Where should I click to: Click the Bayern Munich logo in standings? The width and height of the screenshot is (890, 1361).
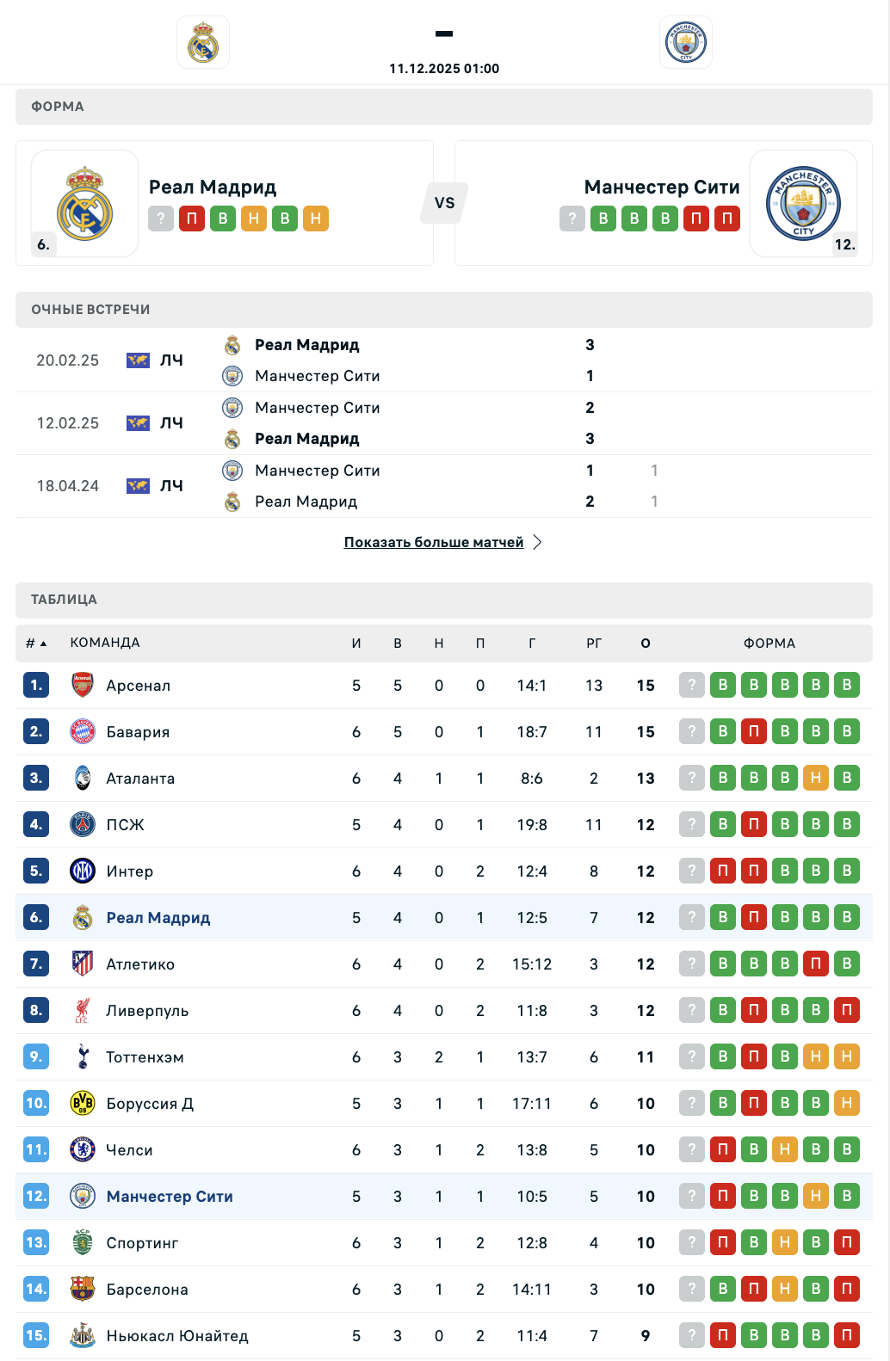[x=83, y=732]
